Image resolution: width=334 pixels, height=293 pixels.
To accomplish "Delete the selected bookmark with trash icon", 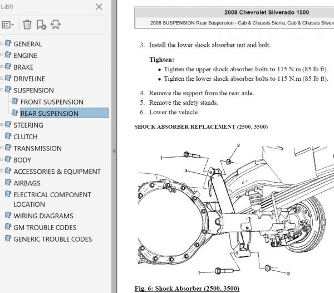I will 27,25.
